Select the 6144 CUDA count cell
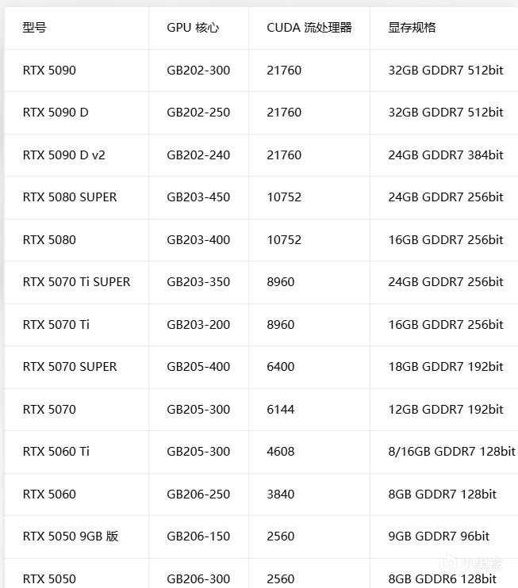 (x=281, y=409)
